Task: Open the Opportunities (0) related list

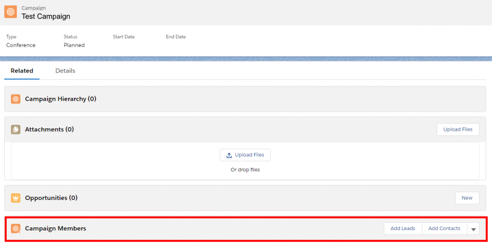Action: coord(51,198)
